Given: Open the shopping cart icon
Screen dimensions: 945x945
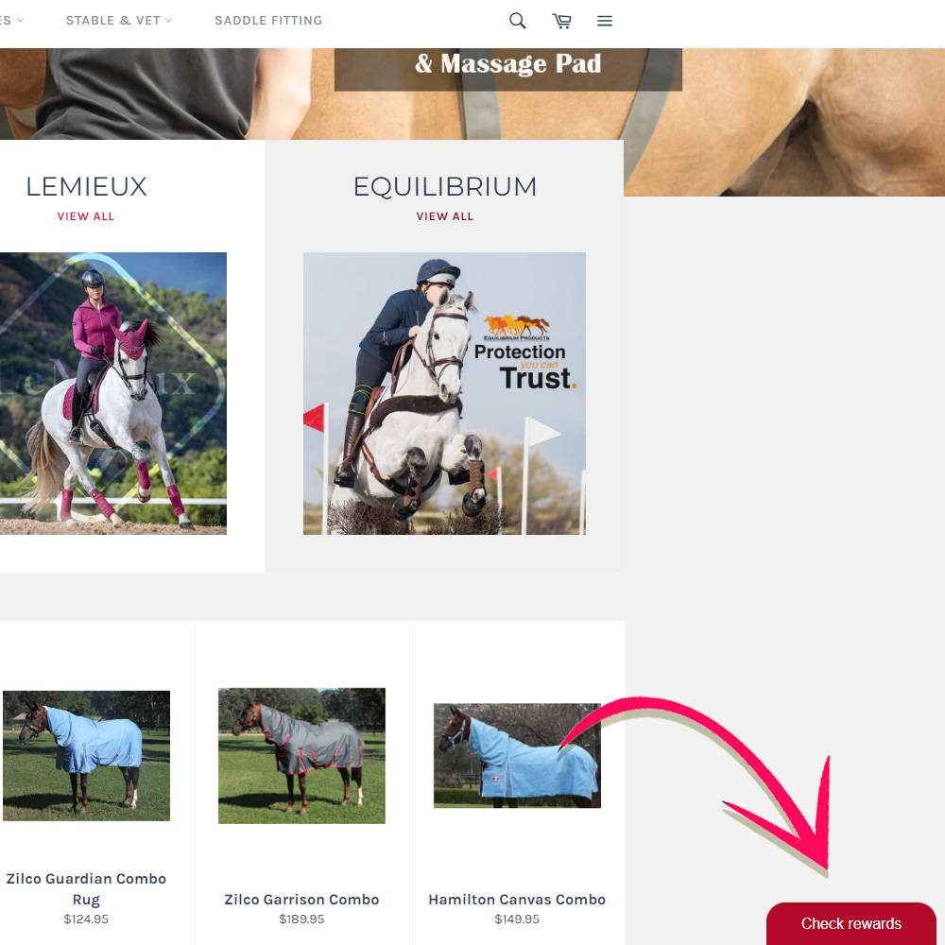Looking at the screenshot, I should pos(561,21).
